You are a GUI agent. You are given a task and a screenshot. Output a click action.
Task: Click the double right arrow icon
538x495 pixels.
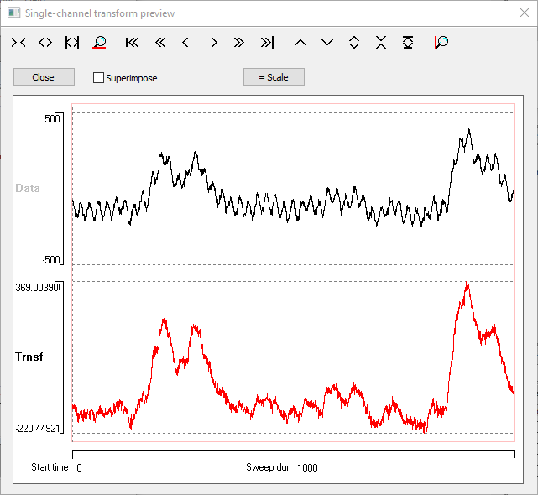click(239, 42)
